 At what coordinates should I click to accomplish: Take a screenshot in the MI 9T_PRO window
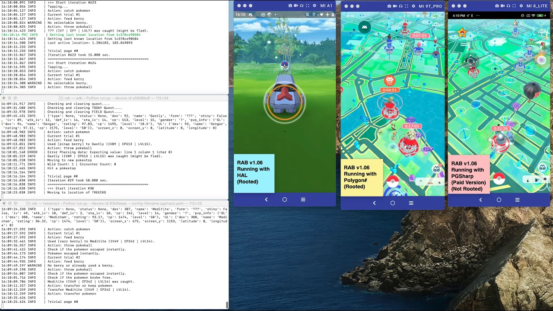389,6
